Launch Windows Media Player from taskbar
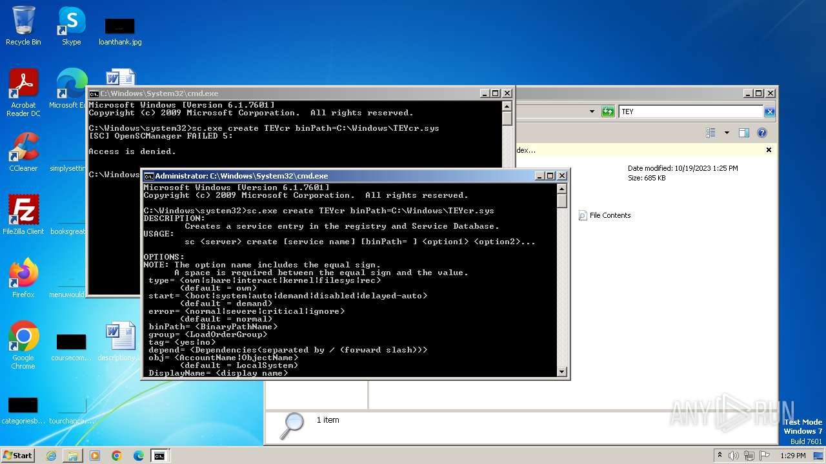826x464 pixels. 95,456
